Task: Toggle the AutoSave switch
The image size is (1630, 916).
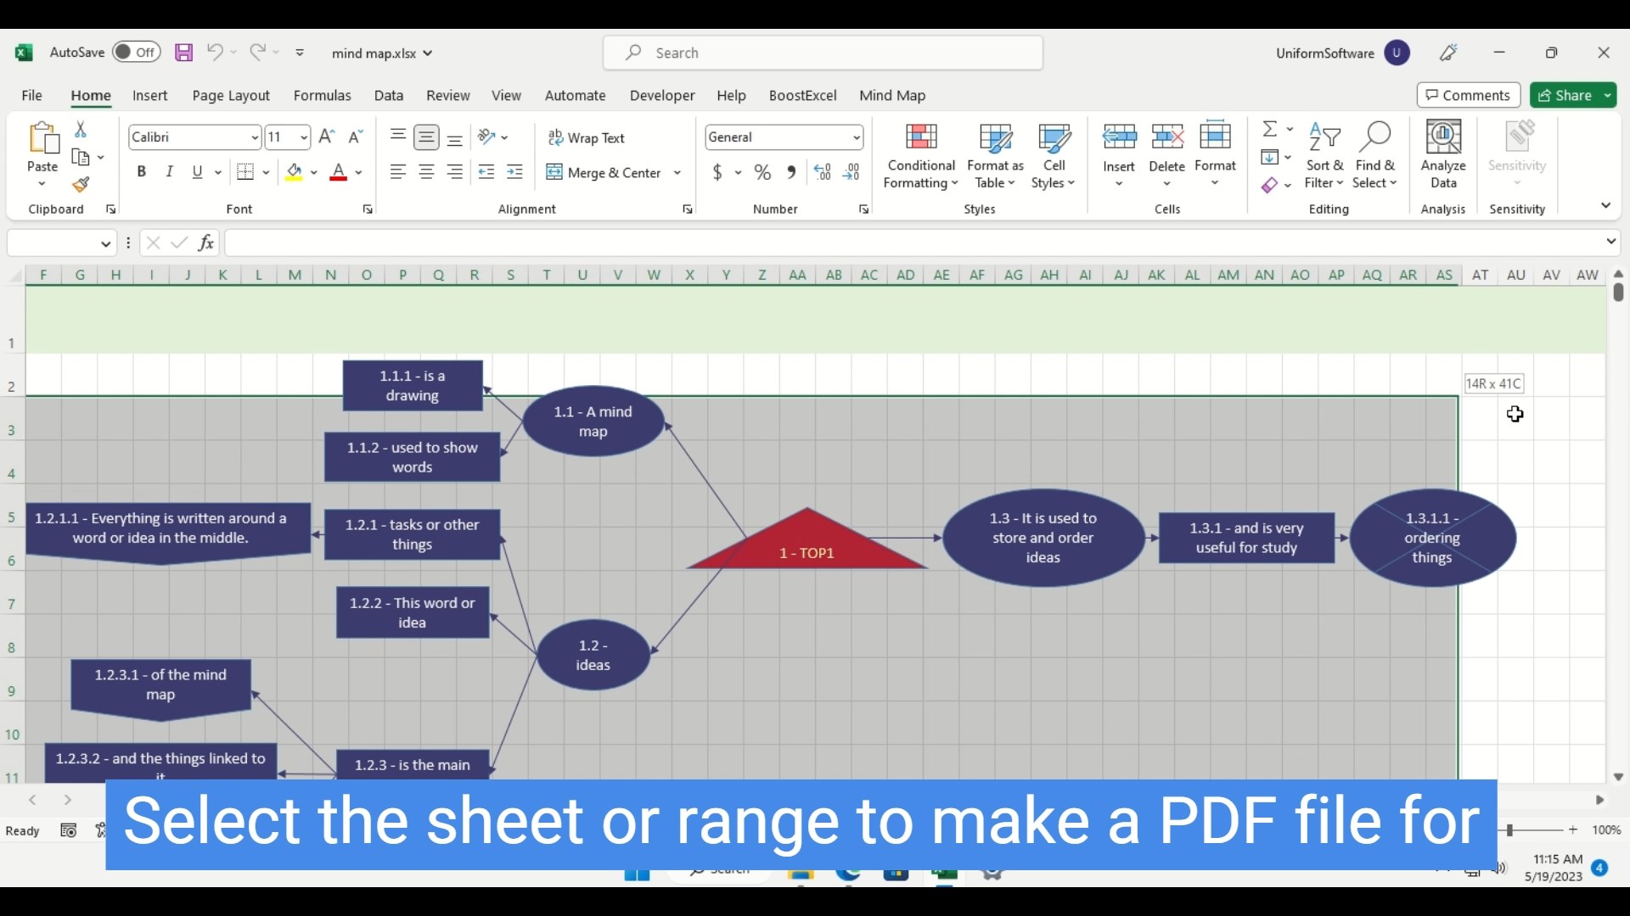Action: tap(136, 53)
